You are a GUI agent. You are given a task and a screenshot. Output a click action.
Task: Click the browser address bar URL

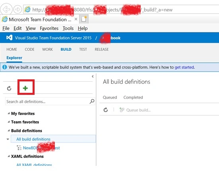tap(103, 10)
